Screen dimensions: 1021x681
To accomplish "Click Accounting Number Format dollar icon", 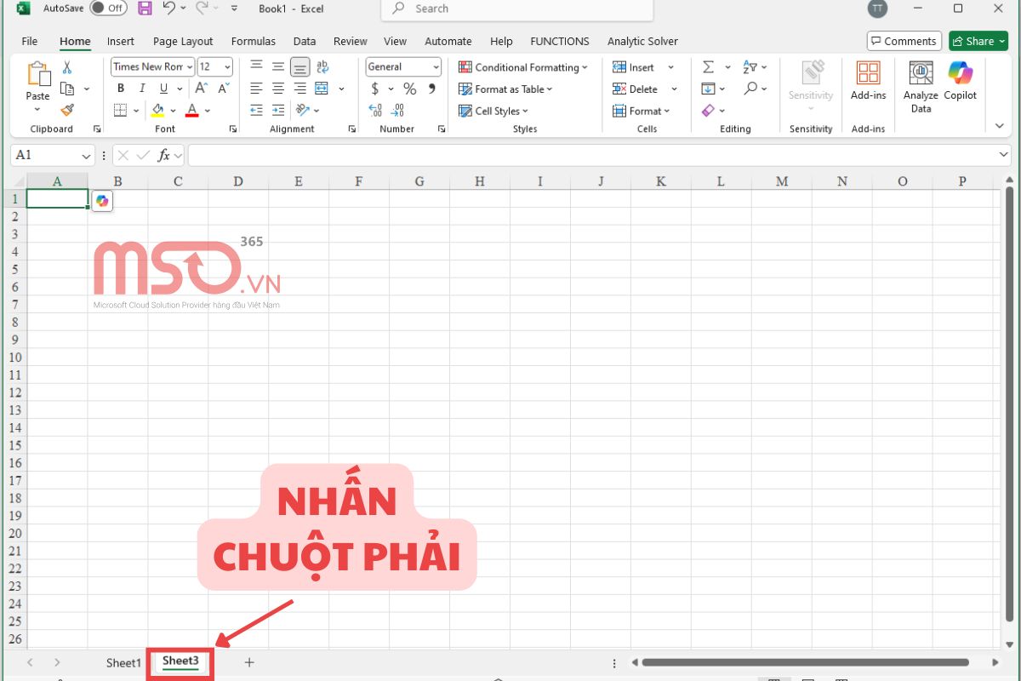I will [375, 89].
